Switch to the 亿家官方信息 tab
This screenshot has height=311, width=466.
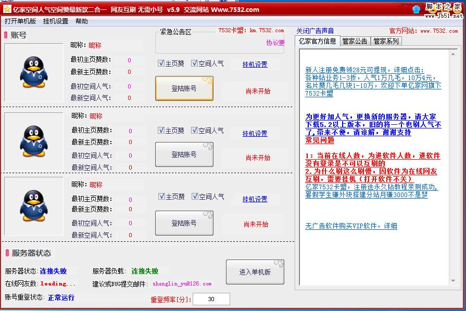coord(318,41)
